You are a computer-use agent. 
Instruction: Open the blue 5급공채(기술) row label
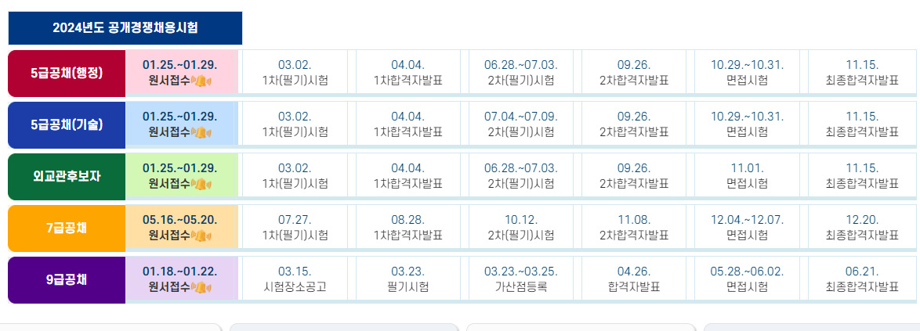coord(67,124)
